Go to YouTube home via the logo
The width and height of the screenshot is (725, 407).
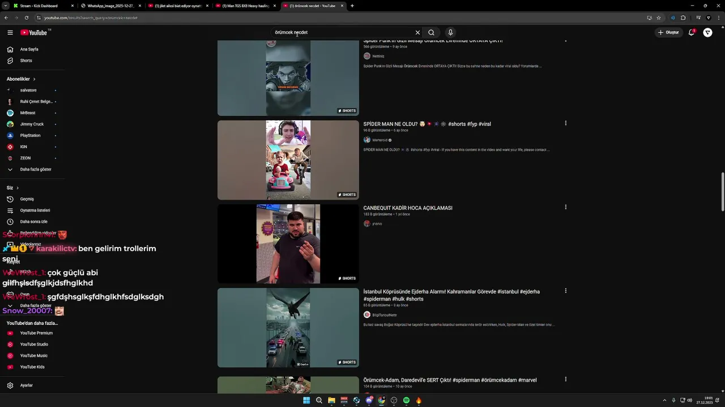tap(35, 32)
